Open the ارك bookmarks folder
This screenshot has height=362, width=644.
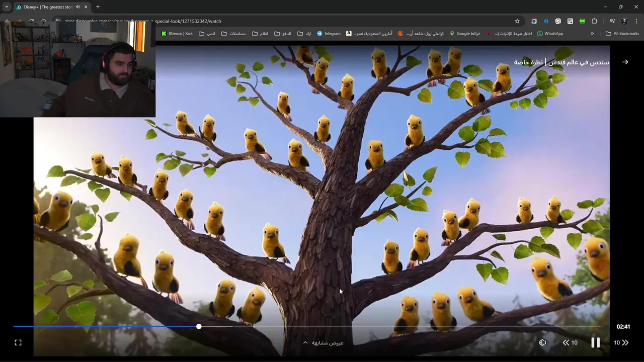tap(304, 34)
